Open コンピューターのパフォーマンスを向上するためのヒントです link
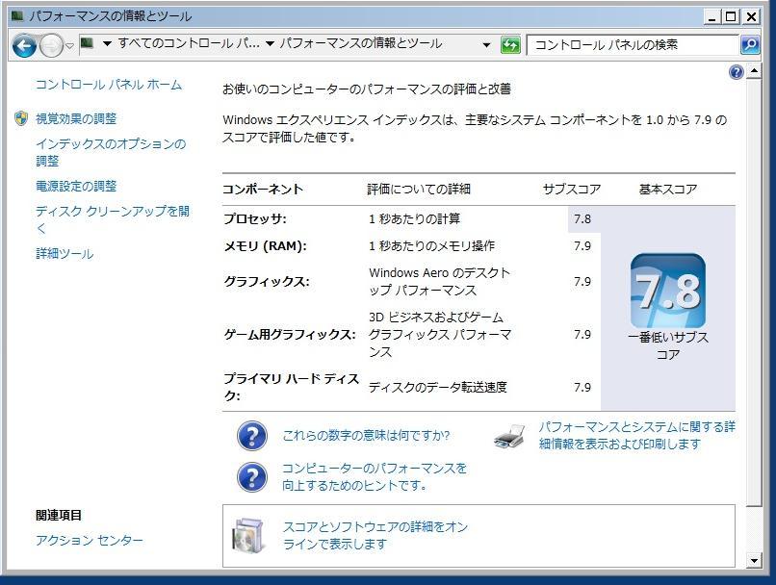This screenshot has width=776, height=585. [x=375, y=476]
